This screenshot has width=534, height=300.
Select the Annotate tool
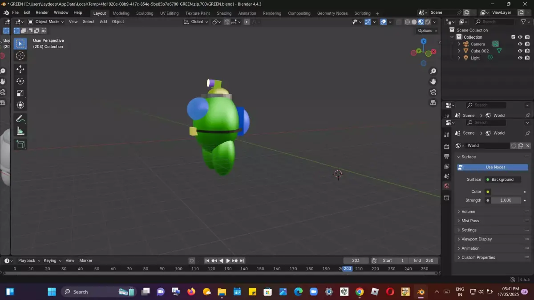20,119
